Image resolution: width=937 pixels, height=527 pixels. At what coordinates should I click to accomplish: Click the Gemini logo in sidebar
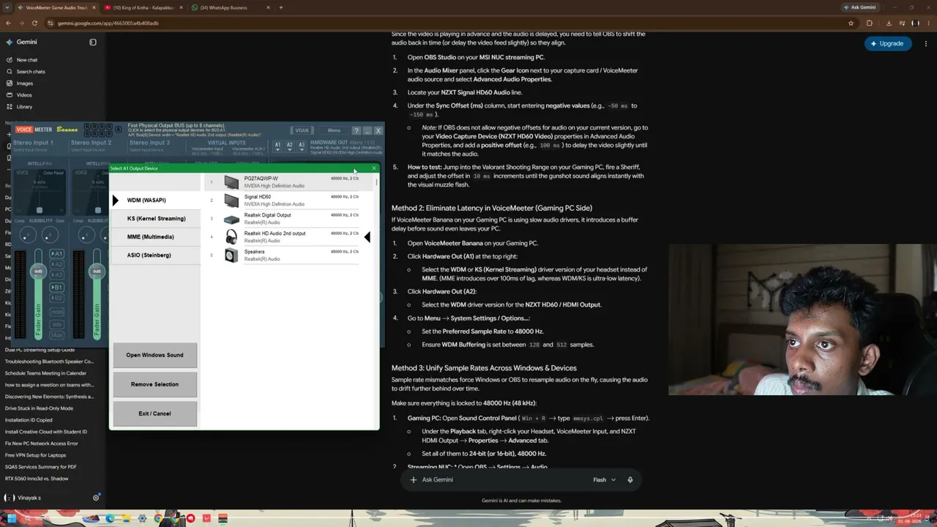tap(9, 42)
